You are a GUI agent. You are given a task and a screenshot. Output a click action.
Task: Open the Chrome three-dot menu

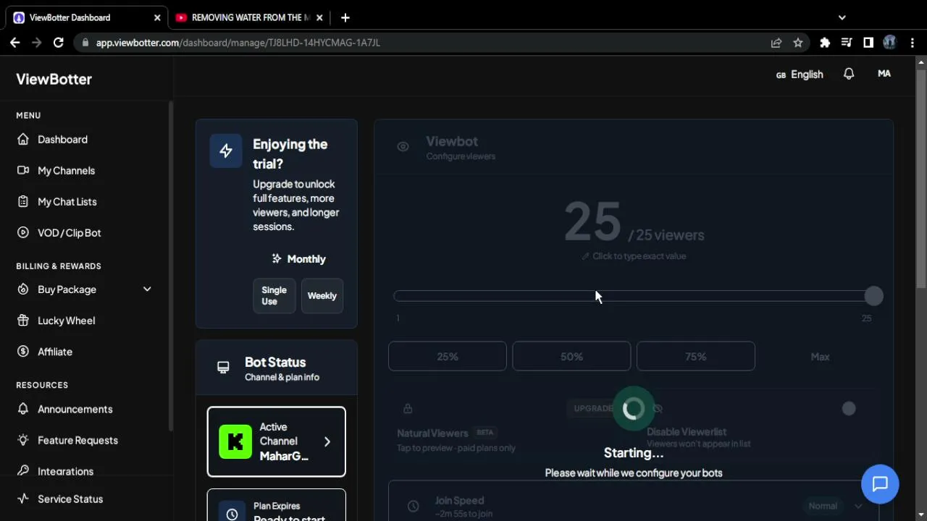(x=912, y=43)
